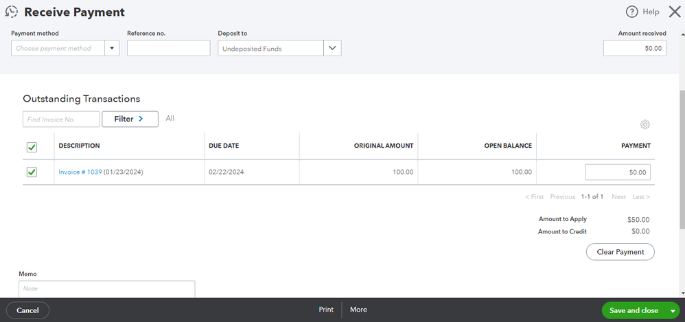Expand the Filter options button
The image size is (685, 322).
130,119
